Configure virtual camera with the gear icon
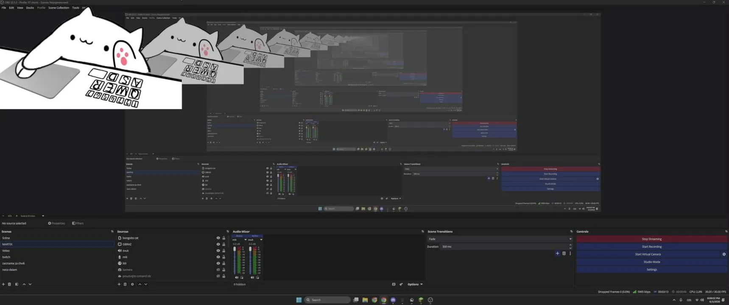This screenshot has width=729, height=305. point(724,254)
